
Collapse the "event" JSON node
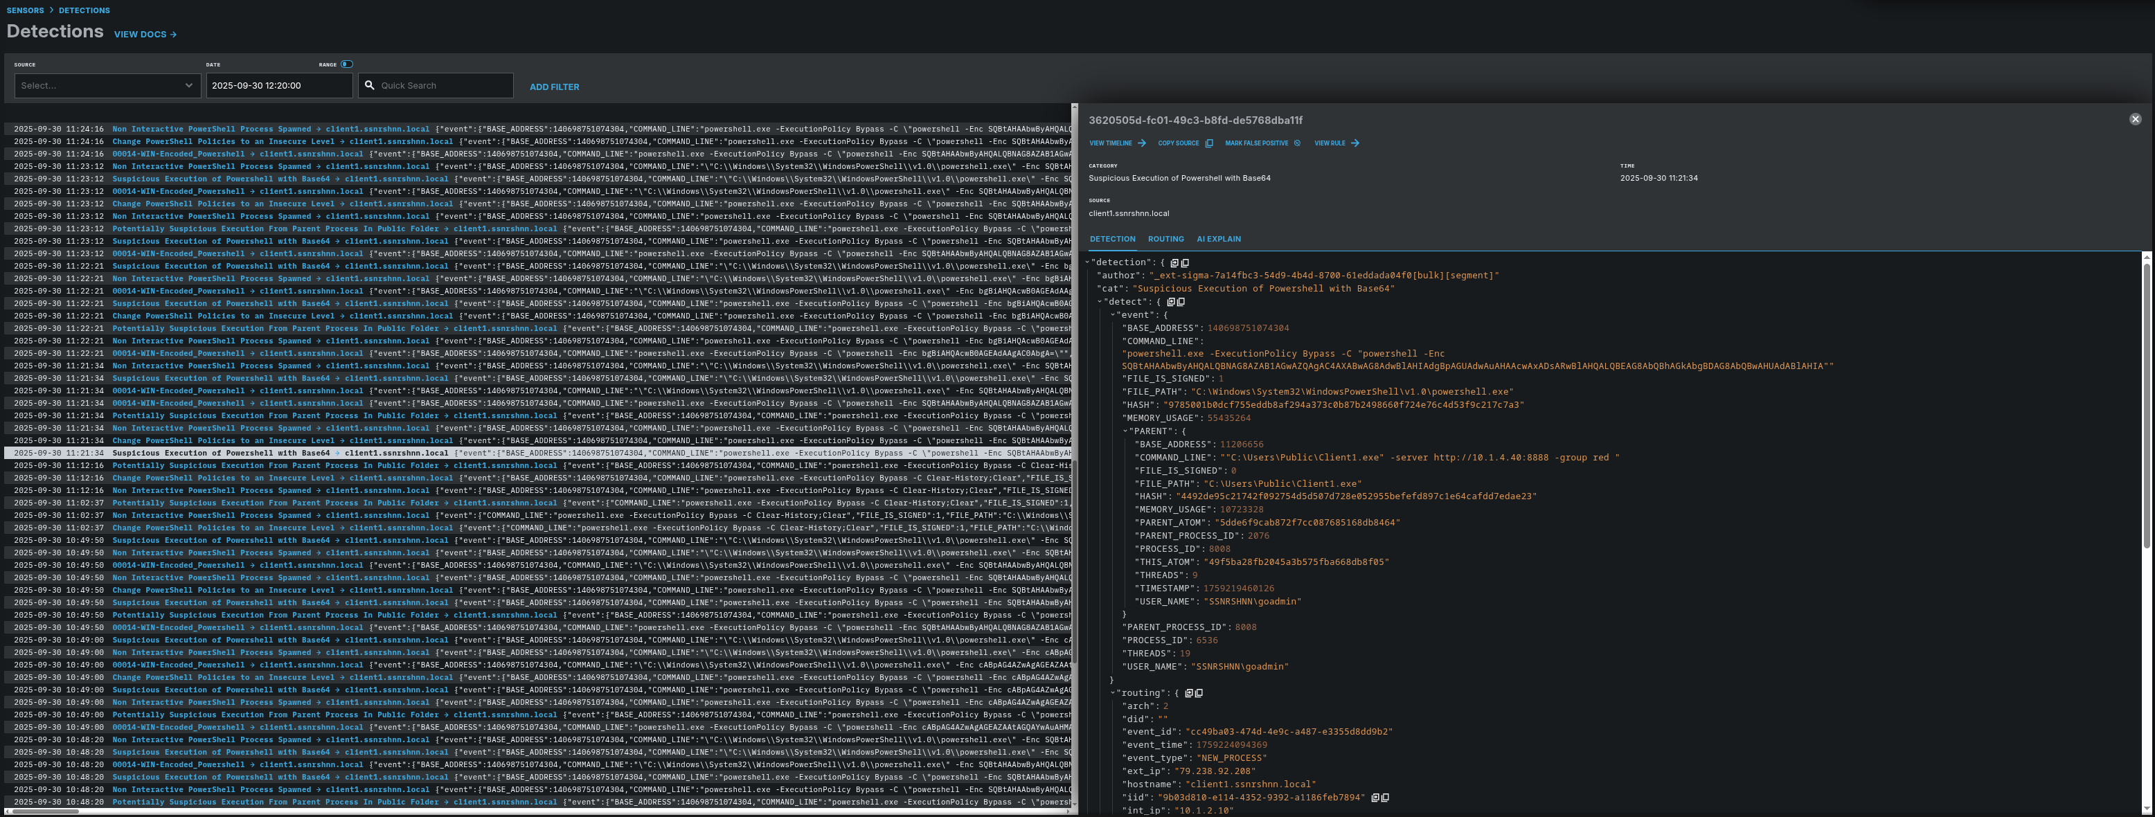click(x=1113, y=315)
